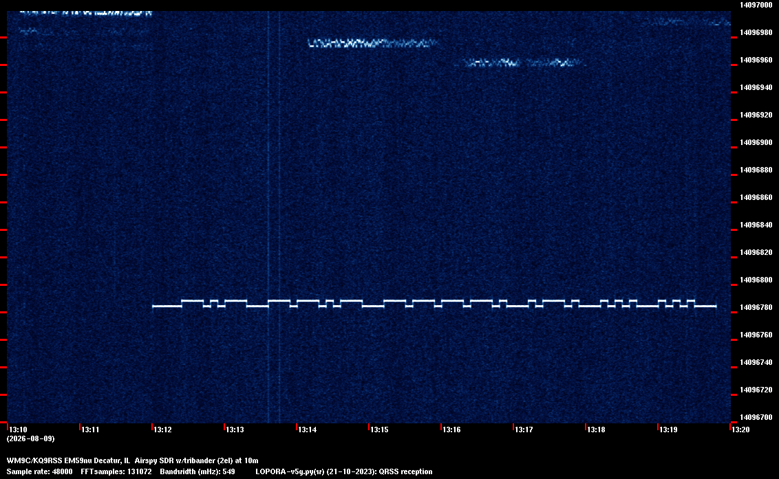Click frequency label 14096880
Screen dimensions: 779x479
[756, 170]
